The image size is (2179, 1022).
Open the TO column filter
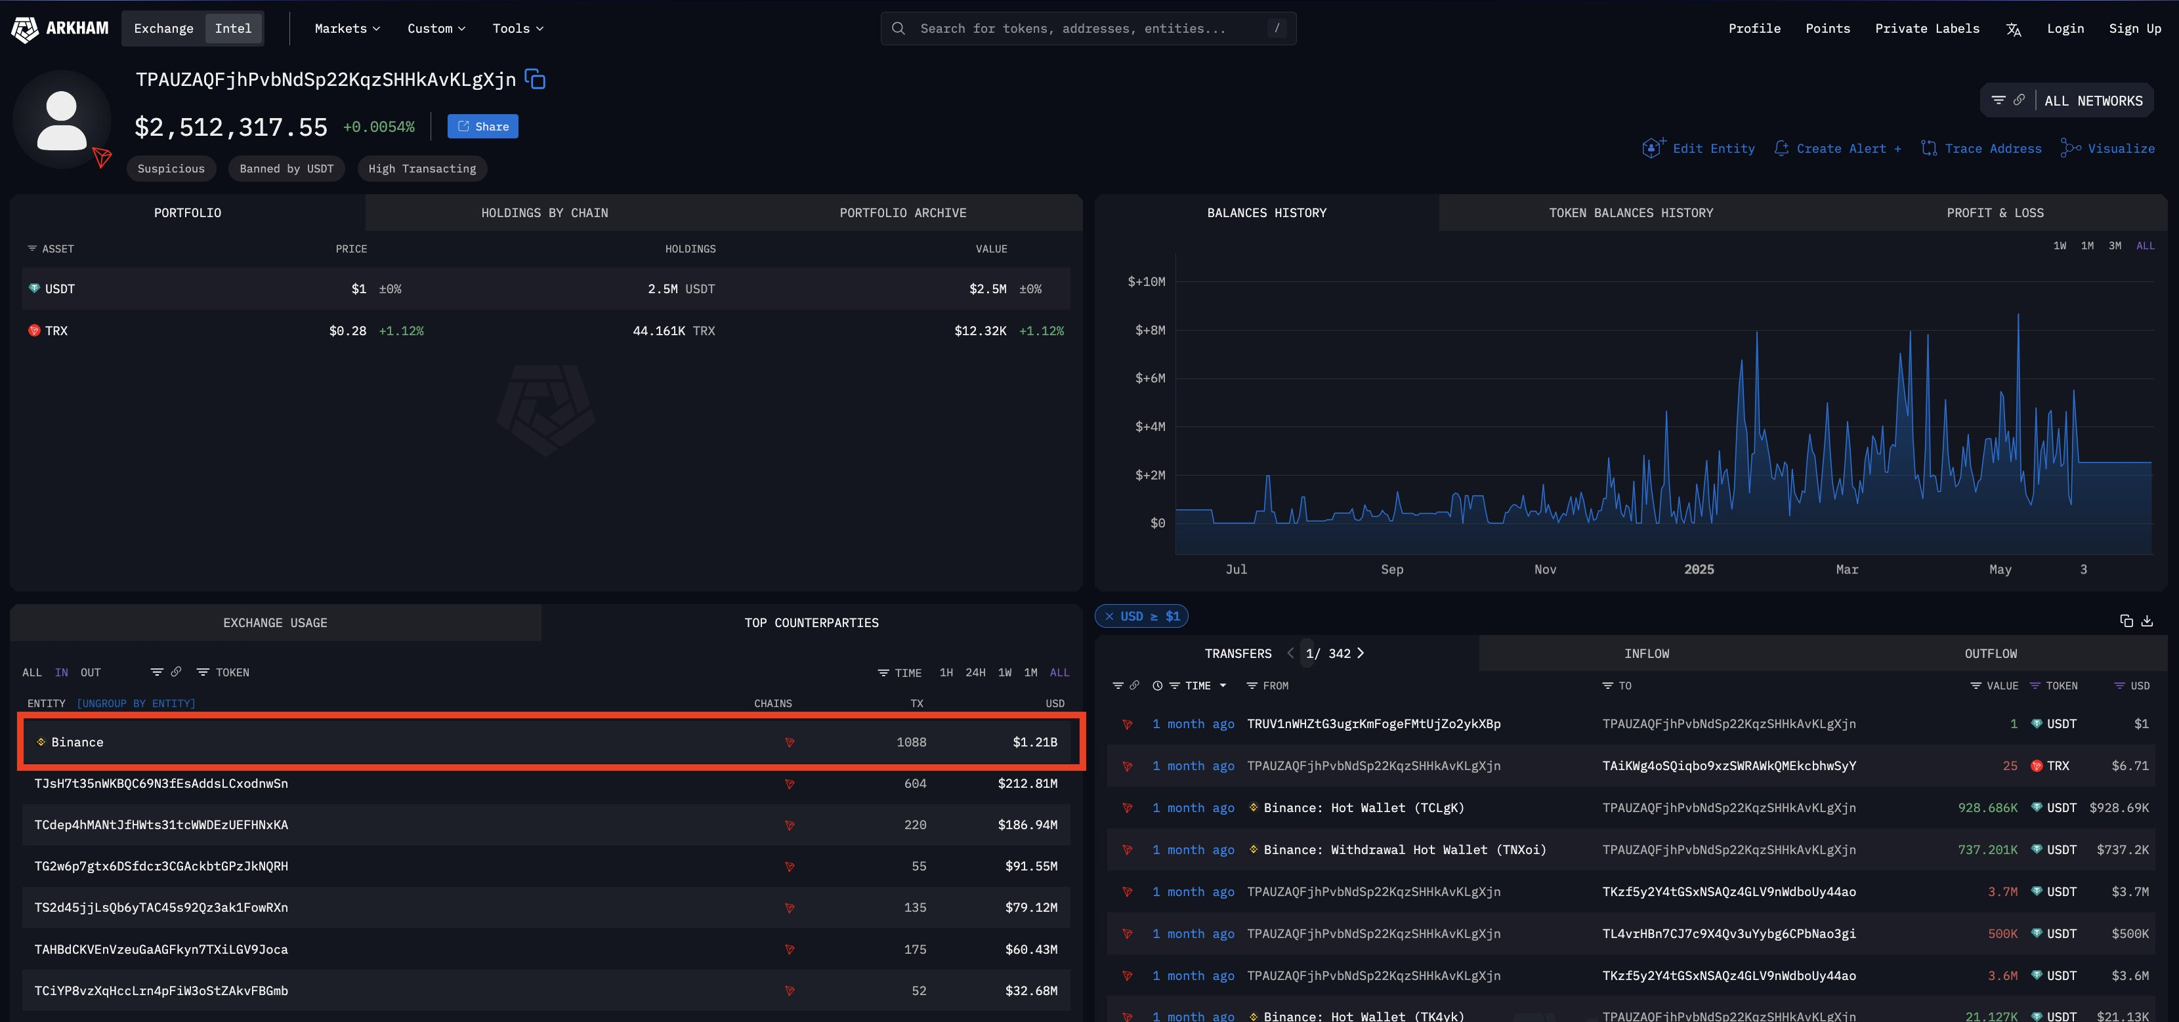point(1617,685)
